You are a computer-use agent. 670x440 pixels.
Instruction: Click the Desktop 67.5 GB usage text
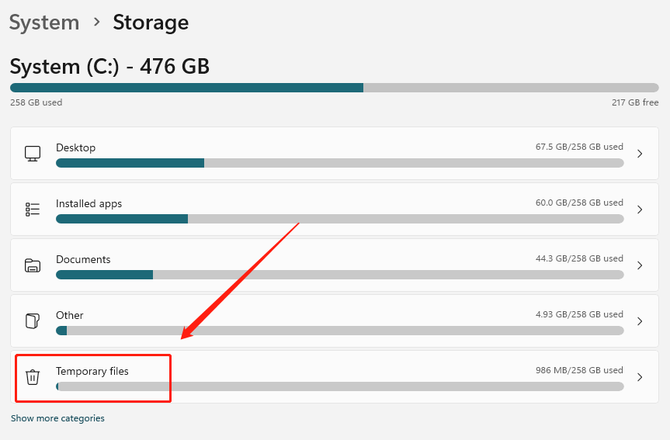click(579, 147)
